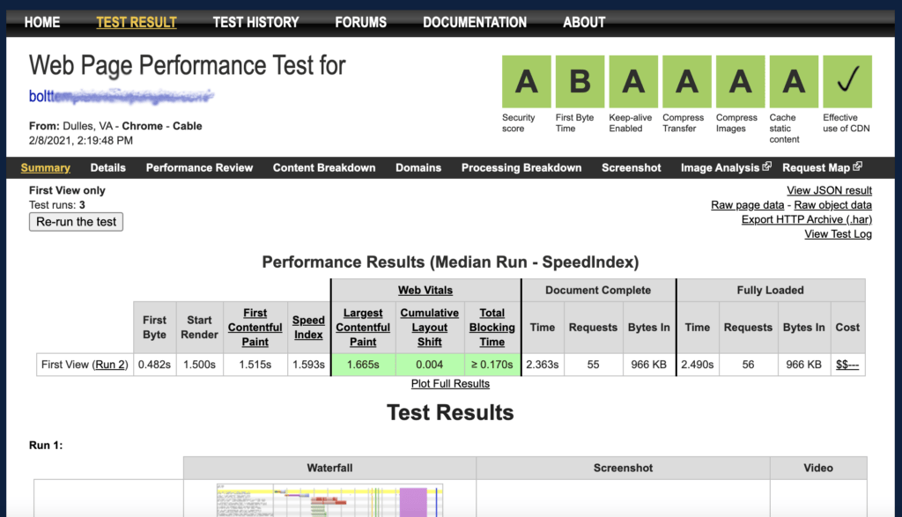Click the Keep-alive Enabled A grade

coord(632,80)
